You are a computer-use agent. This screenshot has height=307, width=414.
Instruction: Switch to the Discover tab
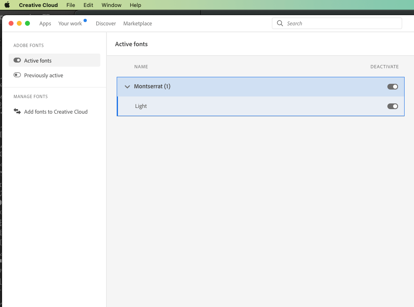[106, 23]
